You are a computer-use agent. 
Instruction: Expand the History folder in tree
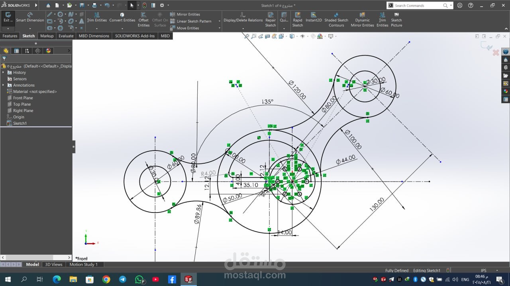click(4, 72)
